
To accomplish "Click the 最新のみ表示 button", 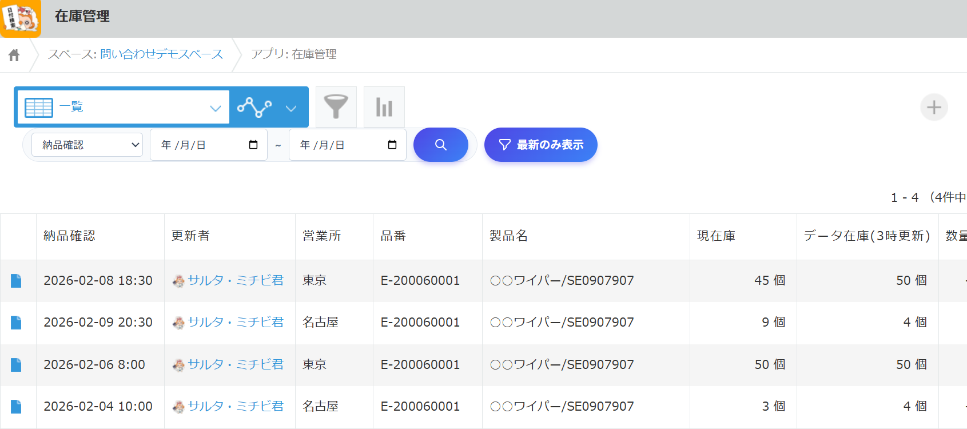I will pos(541,145).
